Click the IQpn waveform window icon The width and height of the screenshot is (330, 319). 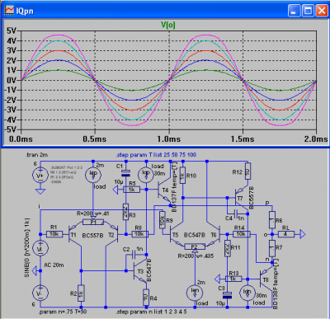click(9, 11)
